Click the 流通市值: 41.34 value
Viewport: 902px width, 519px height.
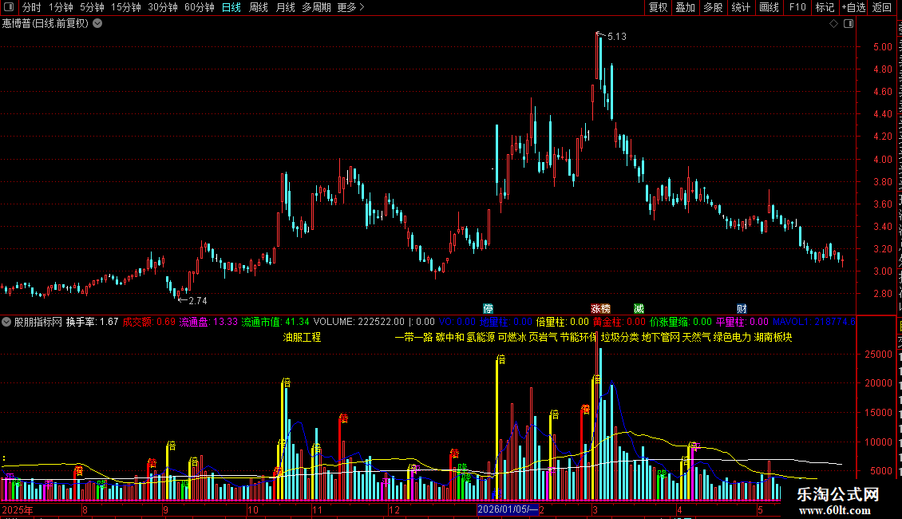275,323
